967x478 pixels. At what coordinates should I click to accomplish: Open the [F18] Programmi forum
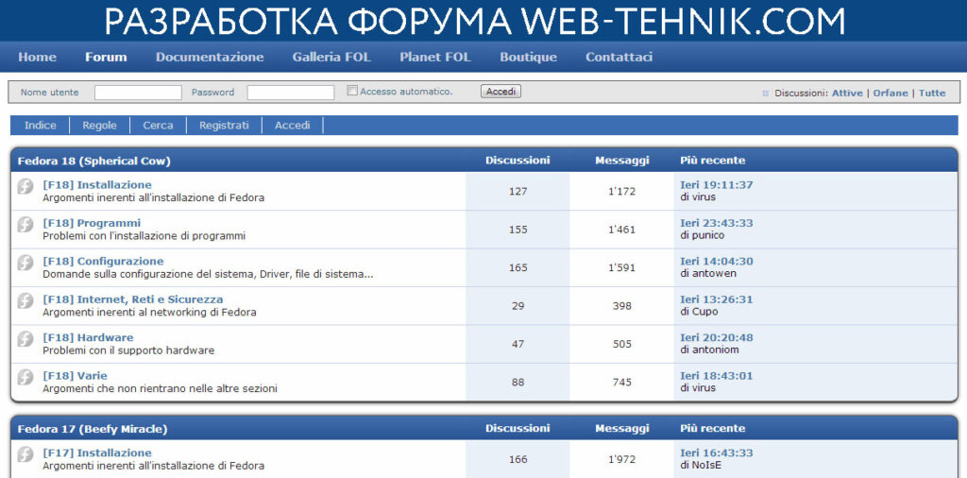(92, 223)
